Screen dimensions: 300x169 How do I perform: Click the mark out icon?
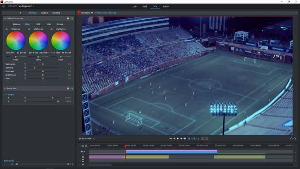[195, 138]
